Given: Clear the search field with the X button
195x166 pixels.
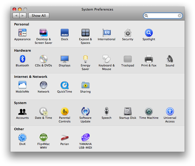Looking at the screenshot, I should (179, 16).
